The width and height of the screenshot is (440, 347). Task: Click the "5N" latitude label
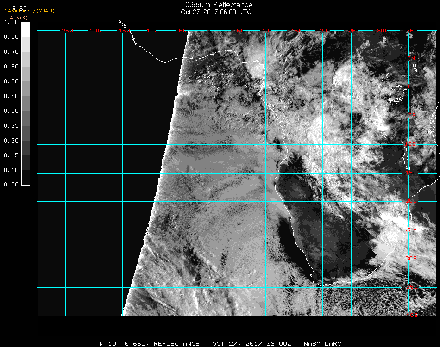[411, 58]
